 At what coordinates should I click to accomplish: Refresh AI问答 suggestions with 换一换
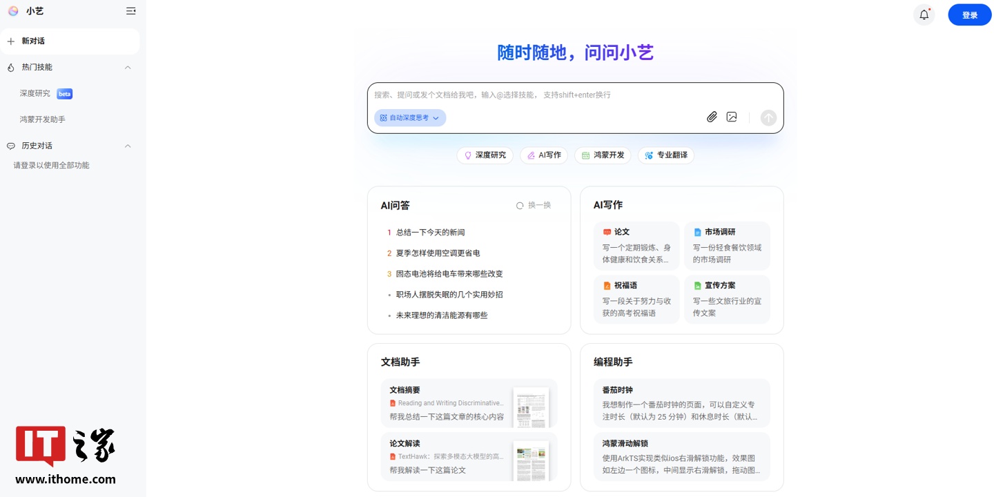pyautogui.click(x=534, y=205)
